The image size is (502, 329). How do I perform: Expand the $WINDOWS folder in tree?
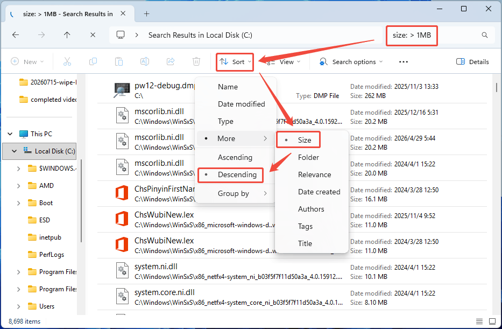coord(19,169)
